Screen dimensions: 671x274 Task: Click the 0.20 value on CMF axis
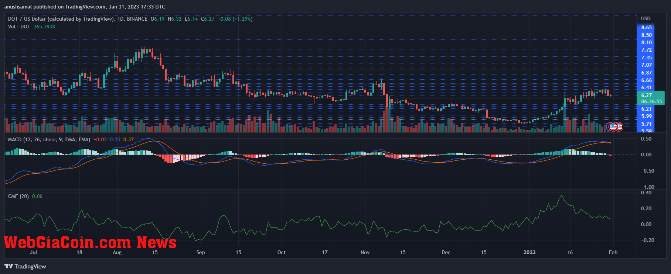[x=646, y=208]
